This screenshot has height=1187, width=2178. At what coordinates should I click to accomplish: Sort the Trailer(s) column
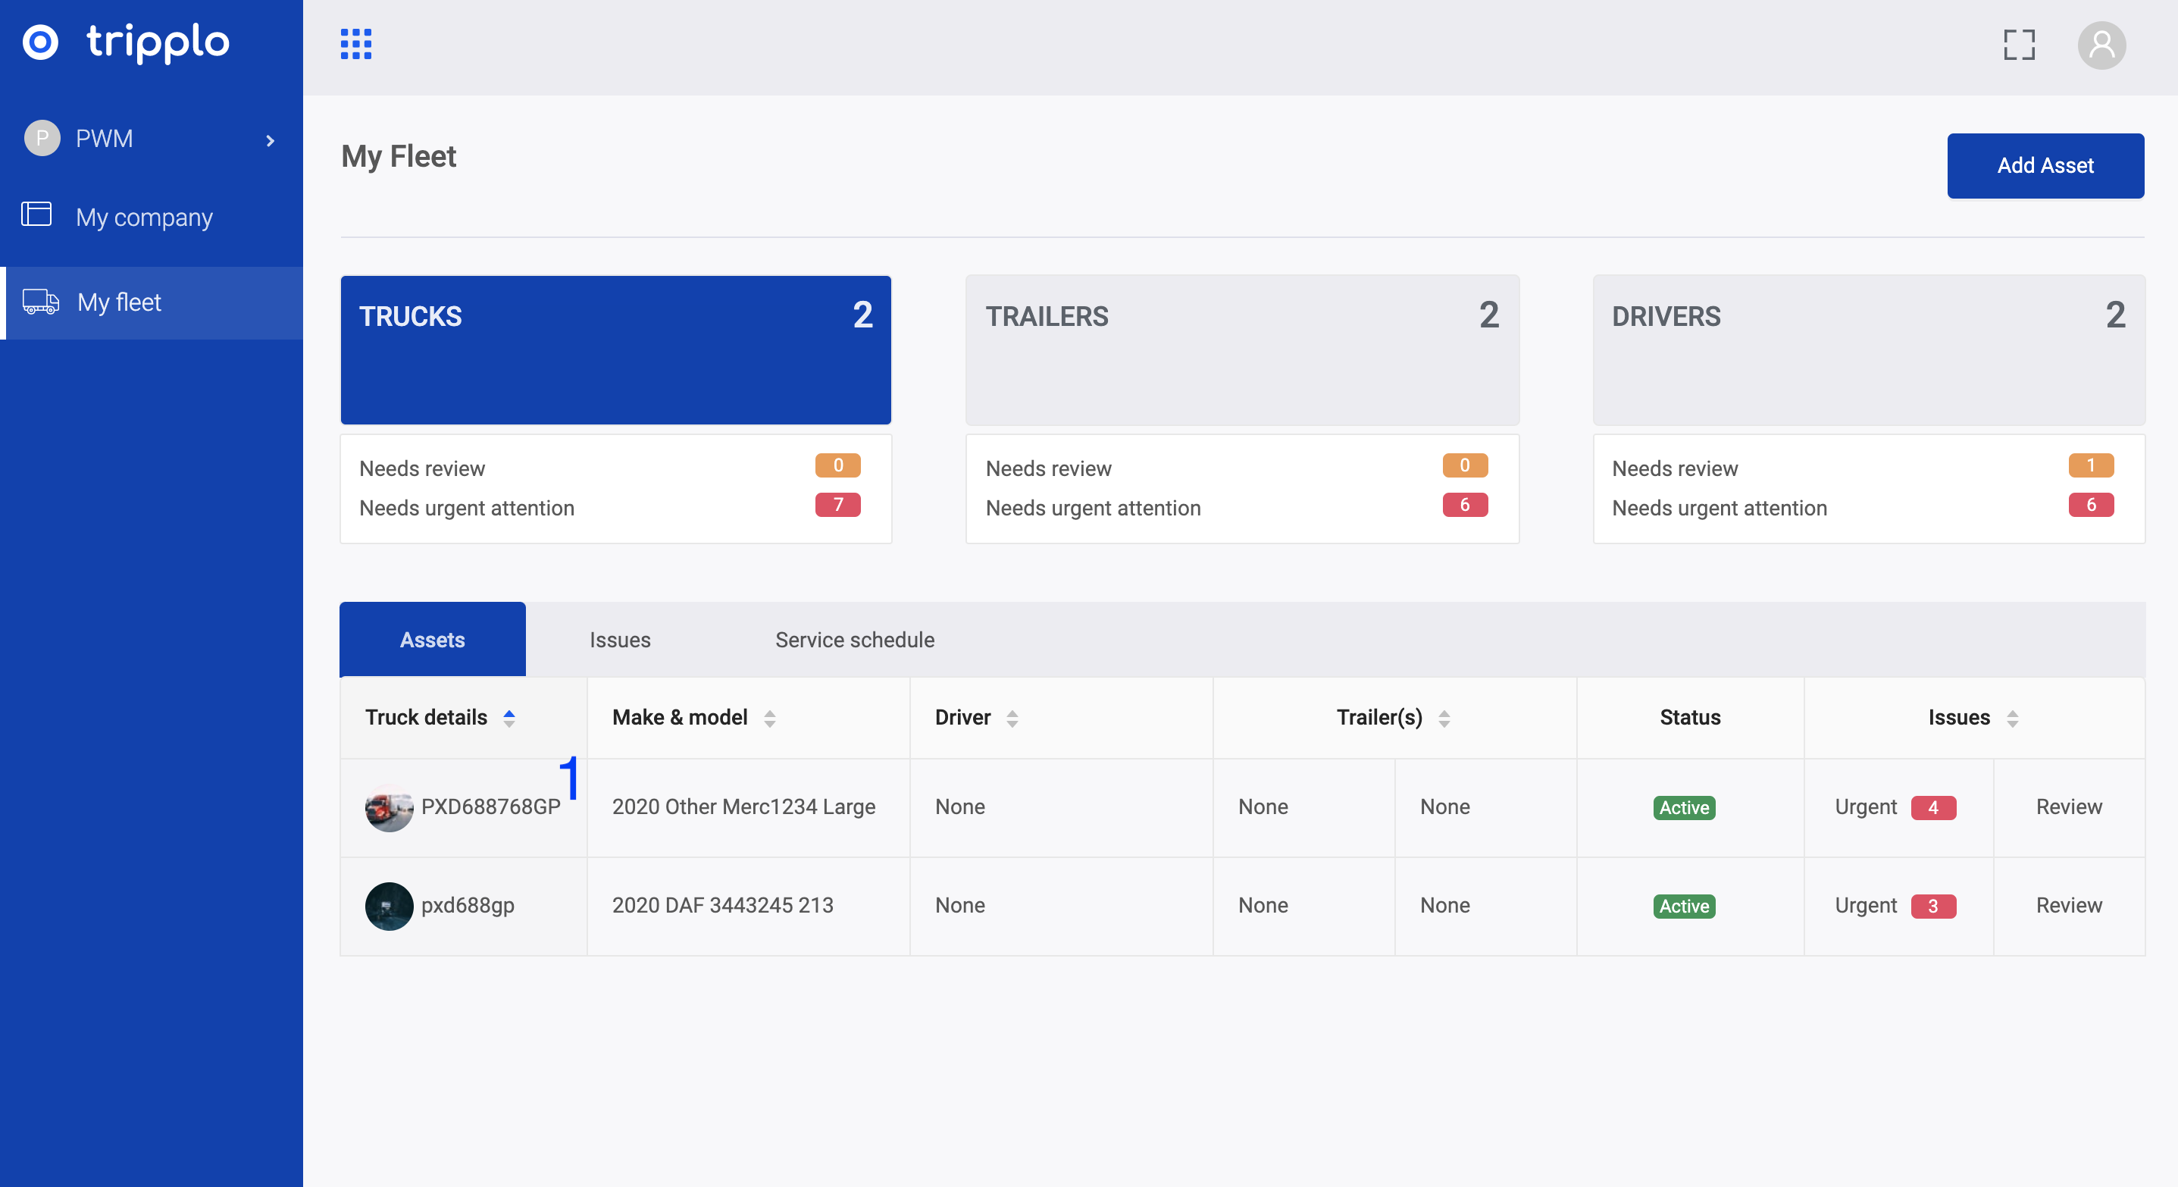pyautogui.click(x=1444, y=718)
